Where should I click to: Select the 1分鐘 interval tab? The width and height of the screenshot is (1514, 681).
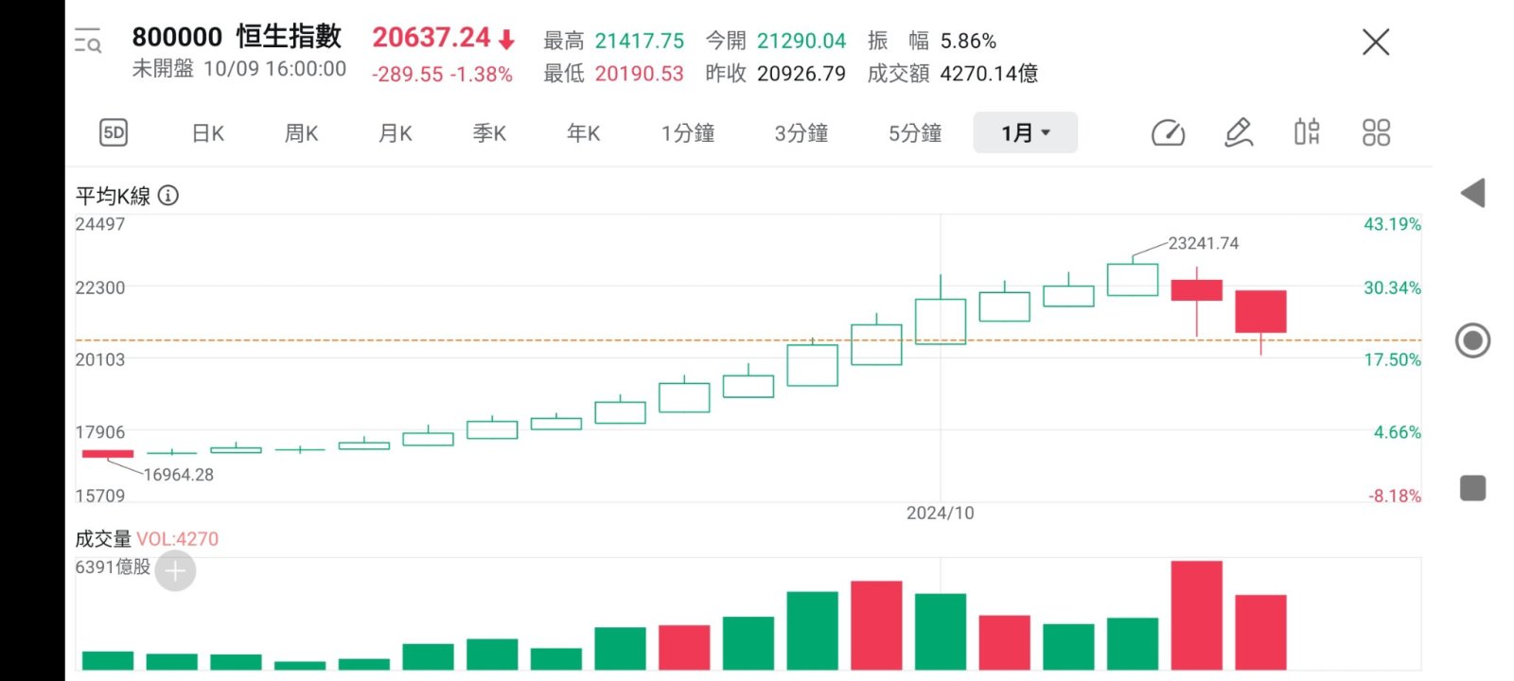688,133
